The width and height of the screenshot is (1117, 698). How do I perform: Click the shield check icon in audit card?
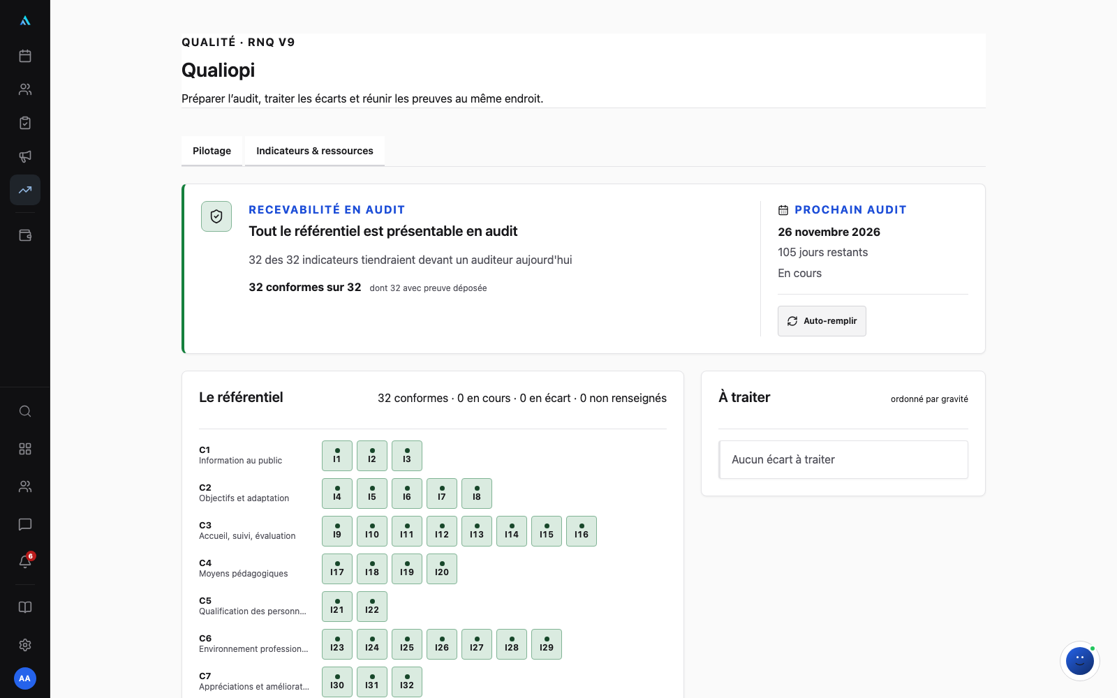point(216,216)
